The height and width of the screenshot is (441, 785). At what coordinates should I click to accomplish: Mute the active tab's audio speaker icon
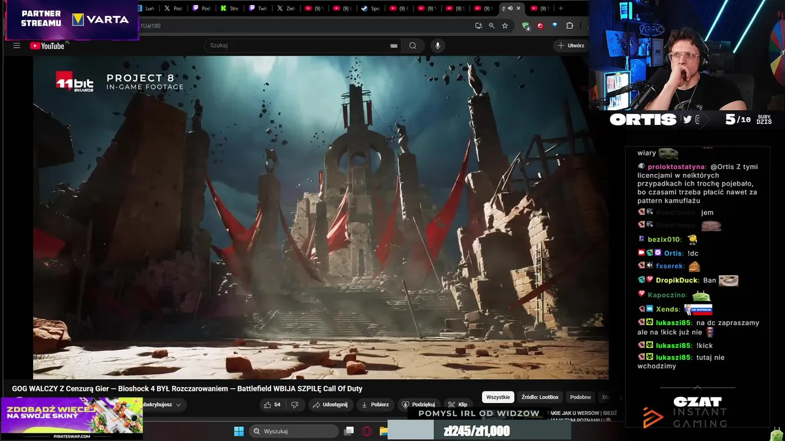[510, 9]
